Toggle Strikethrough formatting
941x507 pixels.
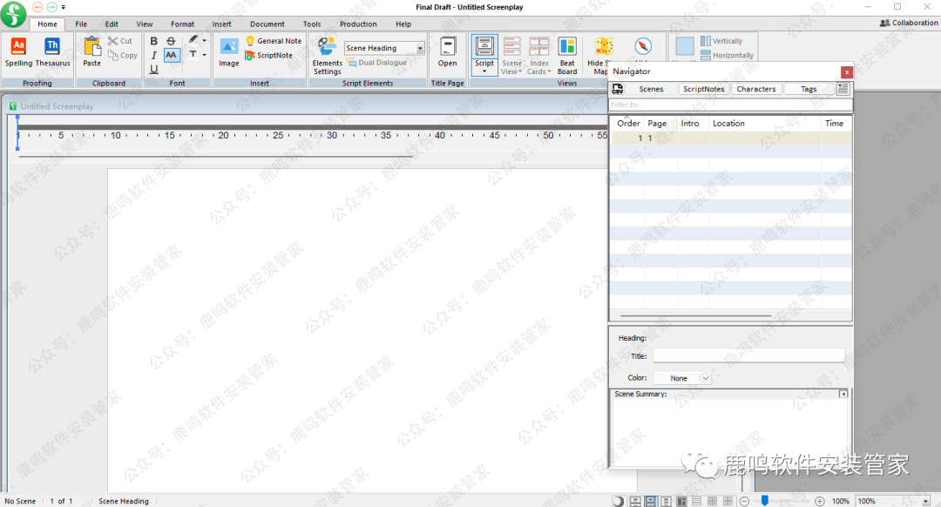pyautogui.click(x=171, y=41)
